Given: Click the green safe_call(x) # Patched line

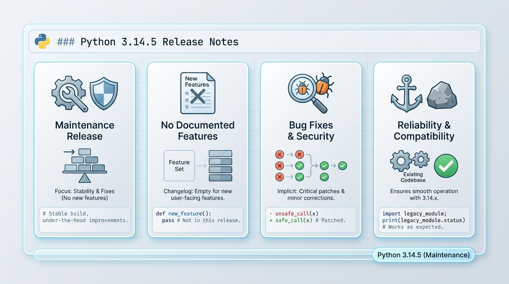Looking at the screenshot, I should [307, 220].
